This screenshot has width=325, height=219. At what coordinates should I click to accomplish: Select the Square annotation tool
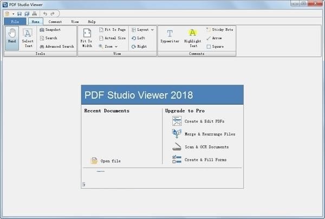point(215,47)
